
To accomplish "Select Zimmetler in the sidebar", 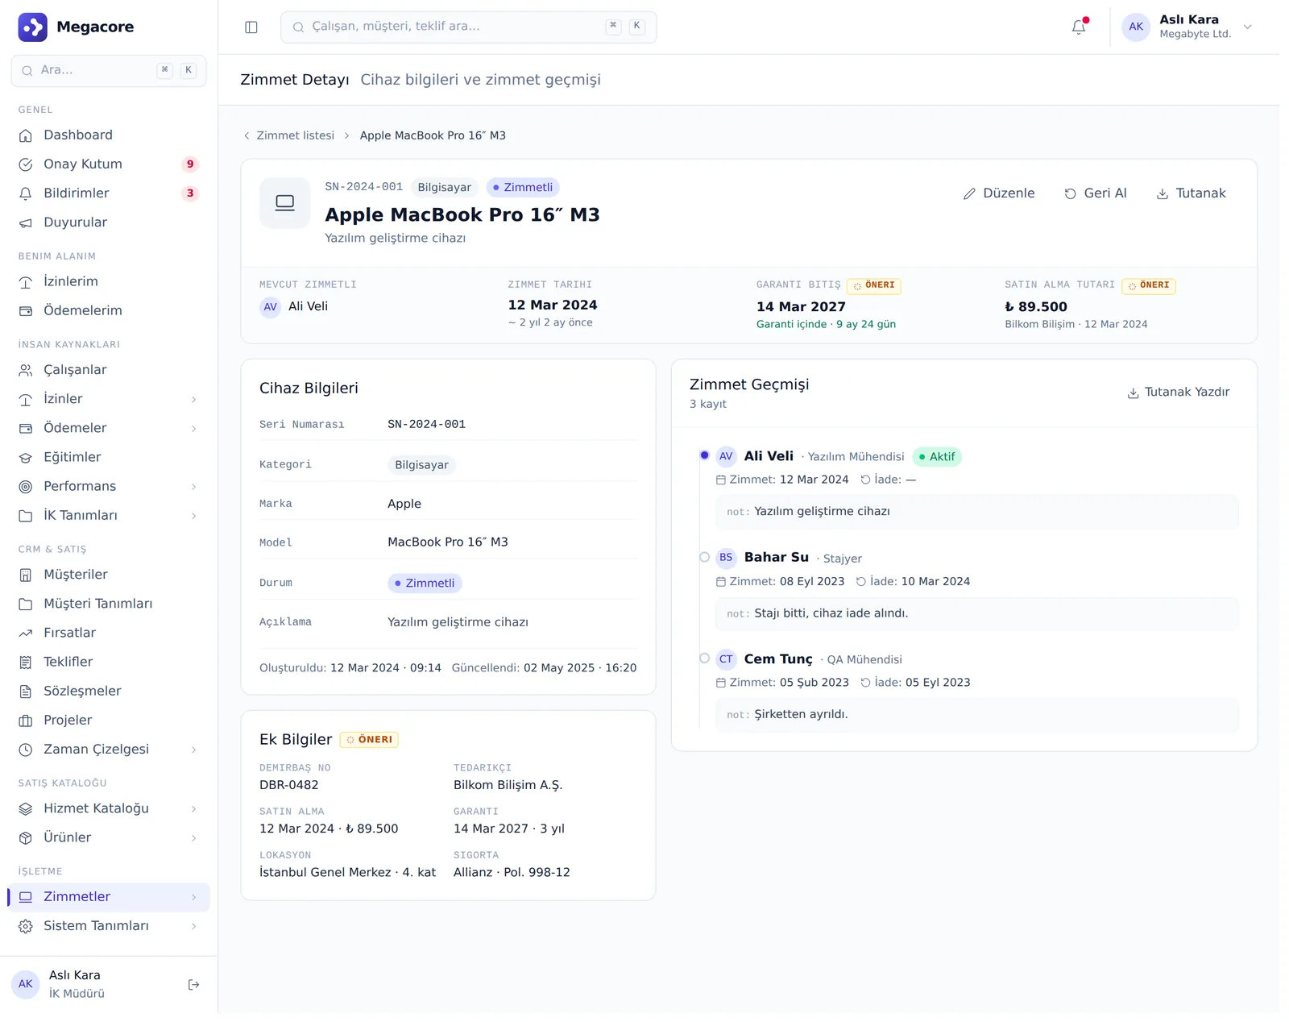I will [109, 897].
